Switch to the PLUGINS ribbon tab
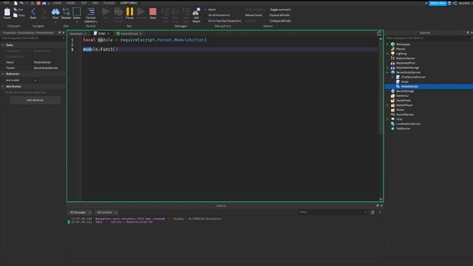The height and width of the screenshot is (266, 473). tap(109, 3)
